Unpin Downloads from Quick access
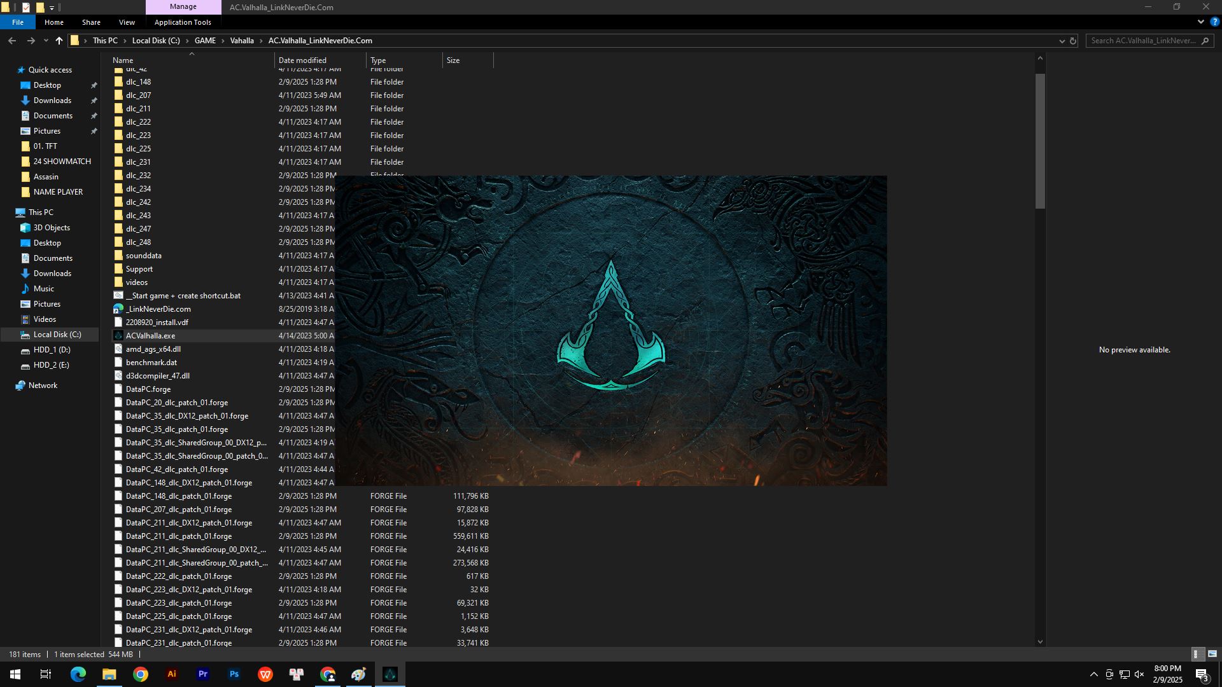This screenshot has height=687, width=1222. (94, 100)
